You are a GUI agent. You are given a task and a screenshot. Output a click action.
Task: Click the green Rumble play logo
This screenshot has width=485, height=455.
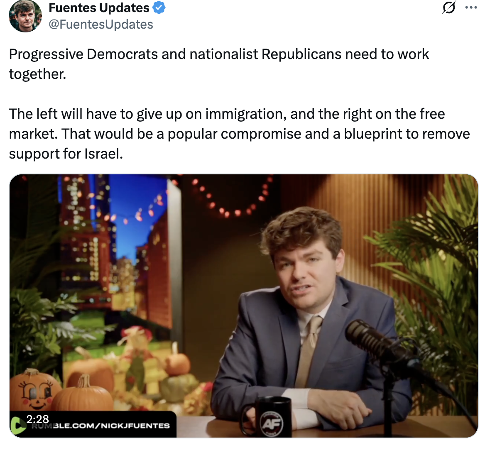pos(17,425)
